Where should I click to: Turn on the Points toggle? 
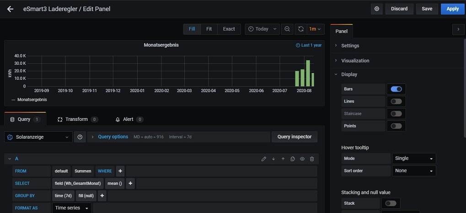pos(396,126)
